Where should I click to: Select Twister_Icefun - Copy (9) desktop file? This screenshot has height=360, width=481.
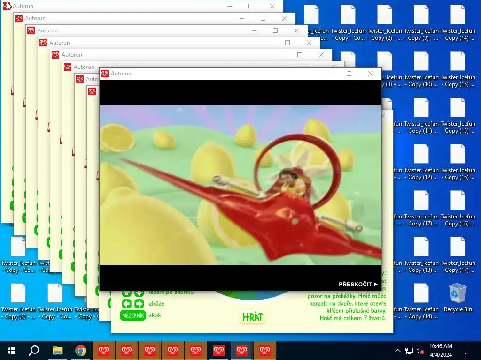click(421, 23)
